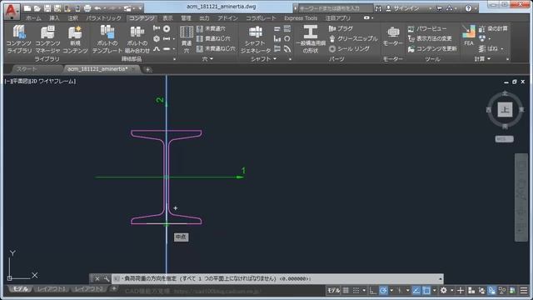Click the keyword search input field

335,8
